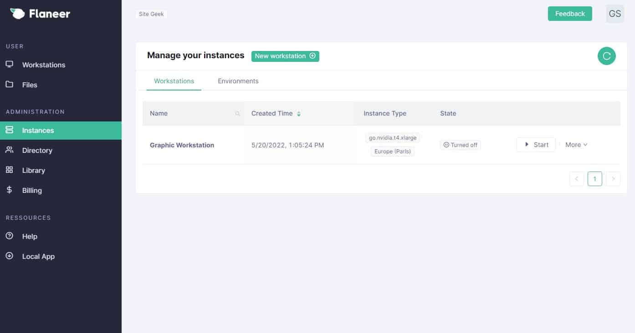Open the GS user avatar menu
Viewport: 635px width, 333px height.
click(615, 14)
